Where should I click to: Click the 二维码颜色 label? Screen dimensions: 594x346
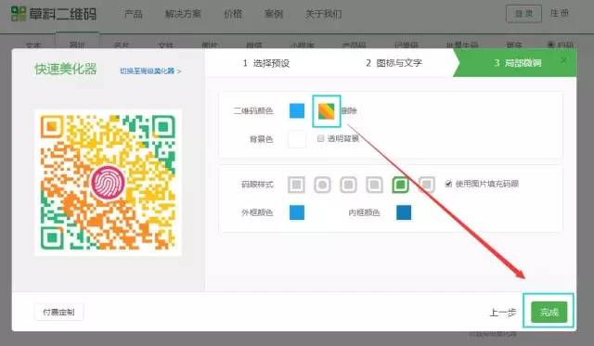pyautogui.click(x=253, y=111)
